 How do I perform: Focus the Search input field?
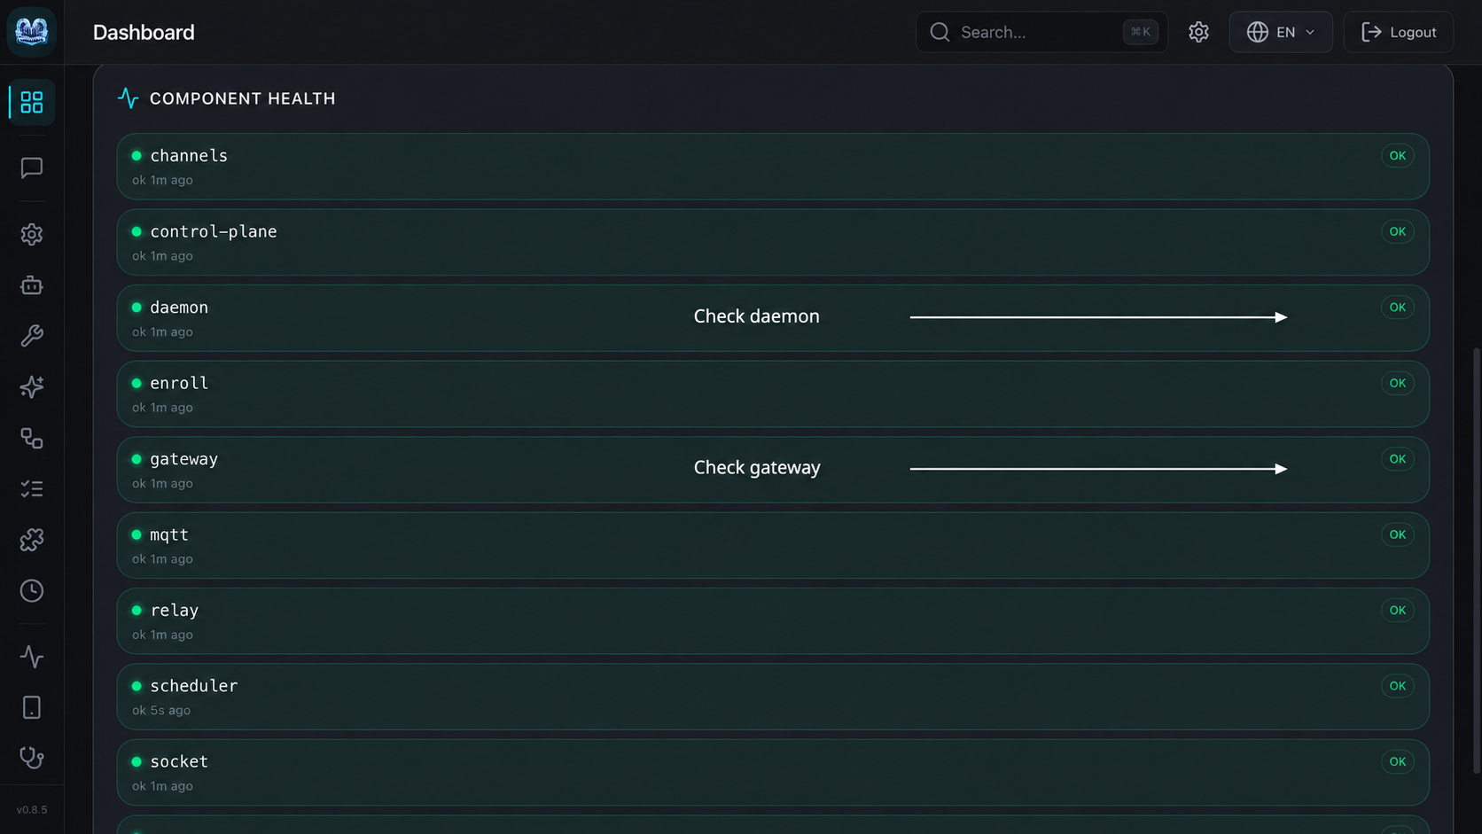tap(1041, 32)
